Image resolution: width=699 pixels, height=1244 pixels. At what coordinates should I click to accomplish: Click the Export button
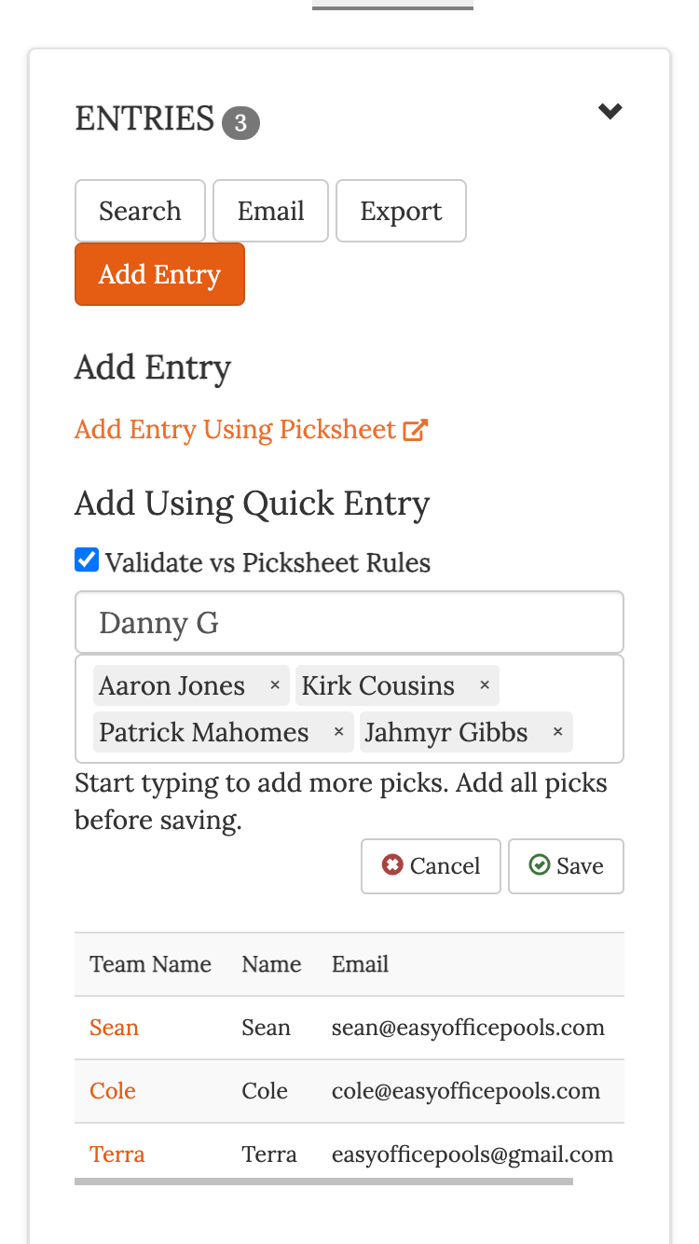[401, 211]
